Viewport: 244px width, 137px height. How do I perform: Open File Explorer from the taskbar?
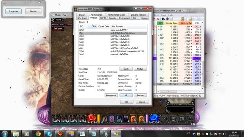(x=16, y=134)
